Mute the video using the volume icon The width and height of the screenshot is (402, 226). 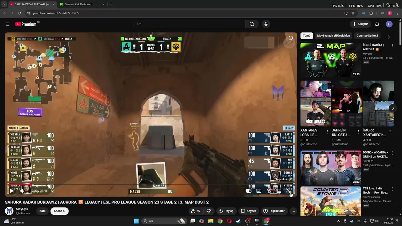(x=22, y=191)
